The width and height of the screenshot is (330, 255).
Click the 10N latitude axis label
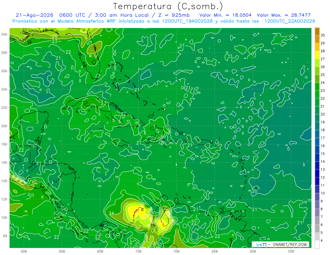coord(5,217)
